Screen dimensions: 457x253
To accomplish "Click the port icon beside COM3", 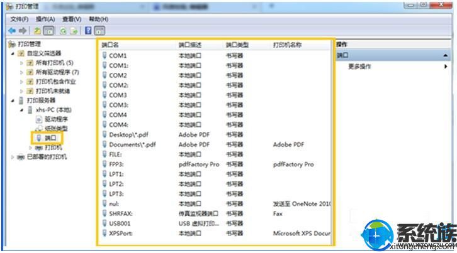I will pyautogui.click(x=104, y=95).
